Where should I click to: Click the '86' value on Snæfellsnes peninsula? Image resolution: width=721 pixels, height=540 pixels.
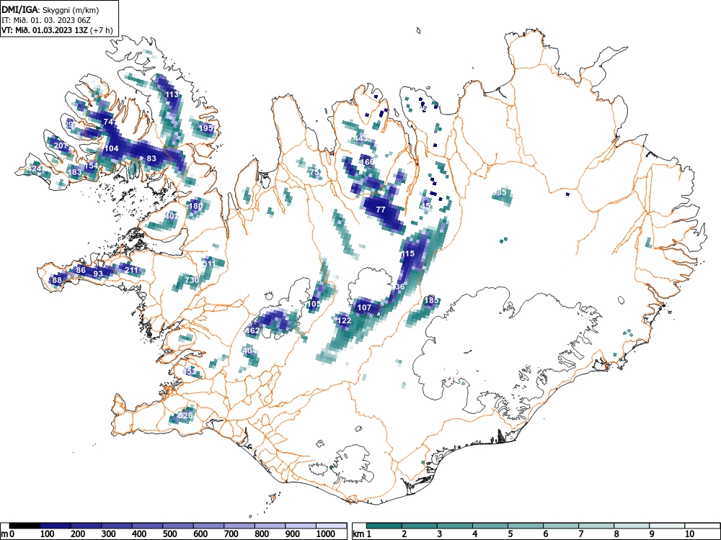[x=81, y=270]
